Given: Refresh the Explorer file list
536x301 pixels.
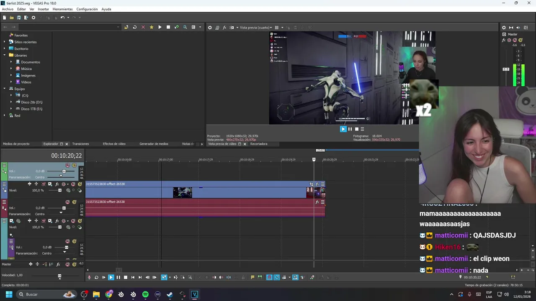Looking at the screenshot, I should pos(134,27).
